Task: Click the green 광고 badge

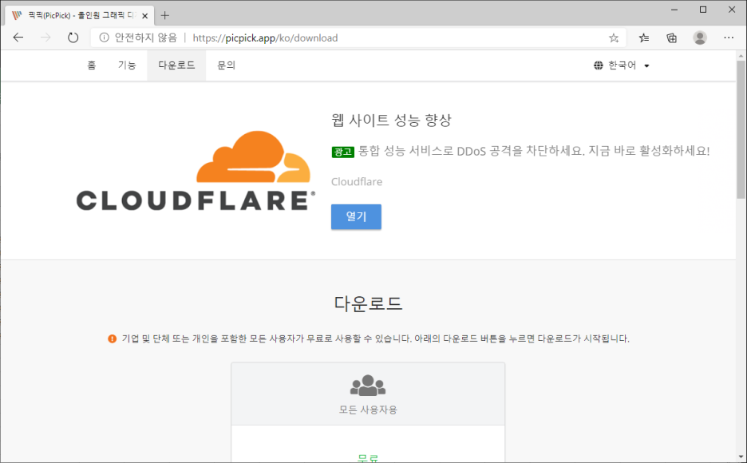Action: pos(343,152)
